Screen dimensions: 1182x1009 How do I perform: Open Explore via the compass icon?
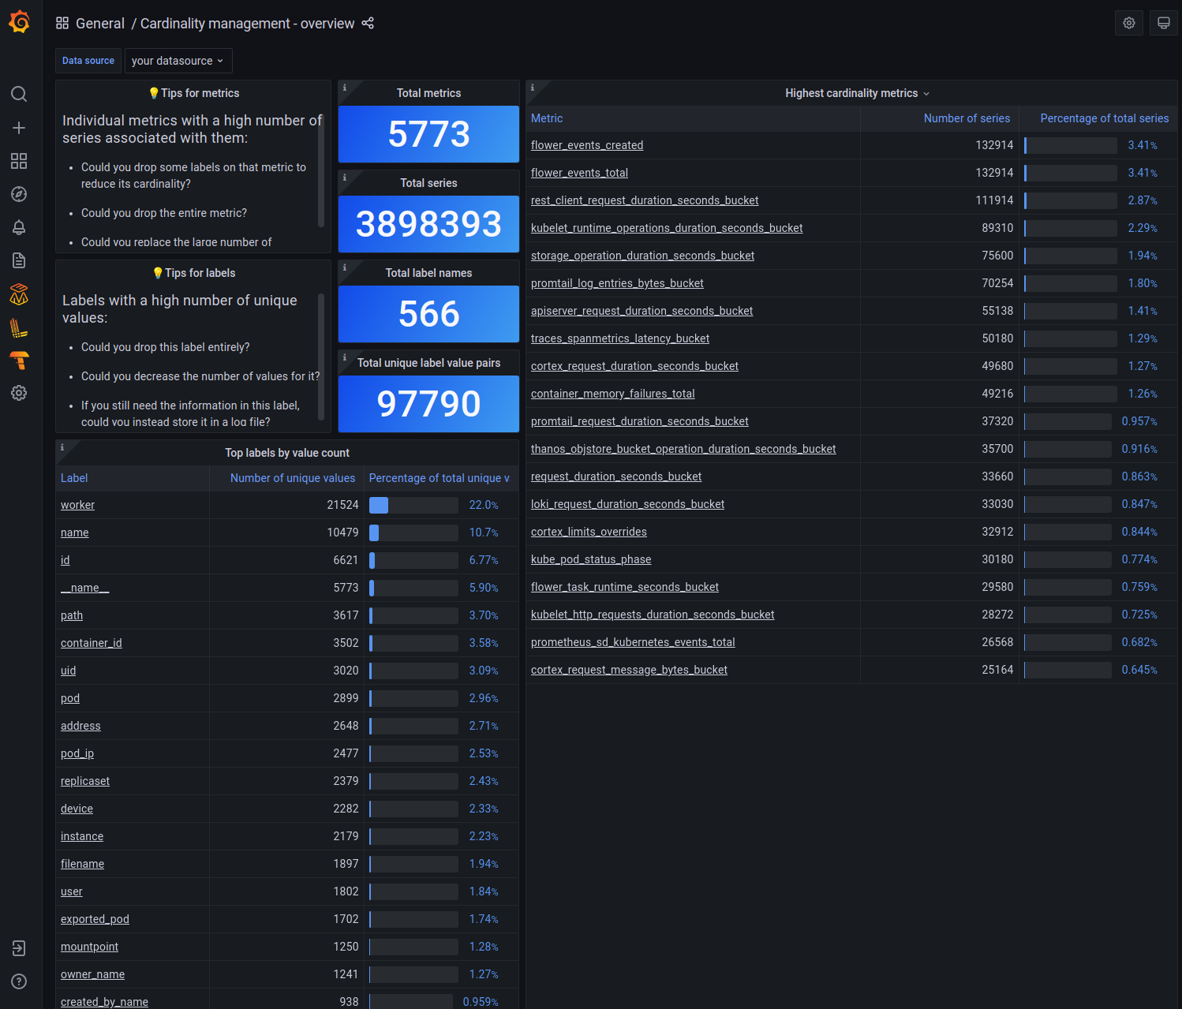tap(19, 194)
